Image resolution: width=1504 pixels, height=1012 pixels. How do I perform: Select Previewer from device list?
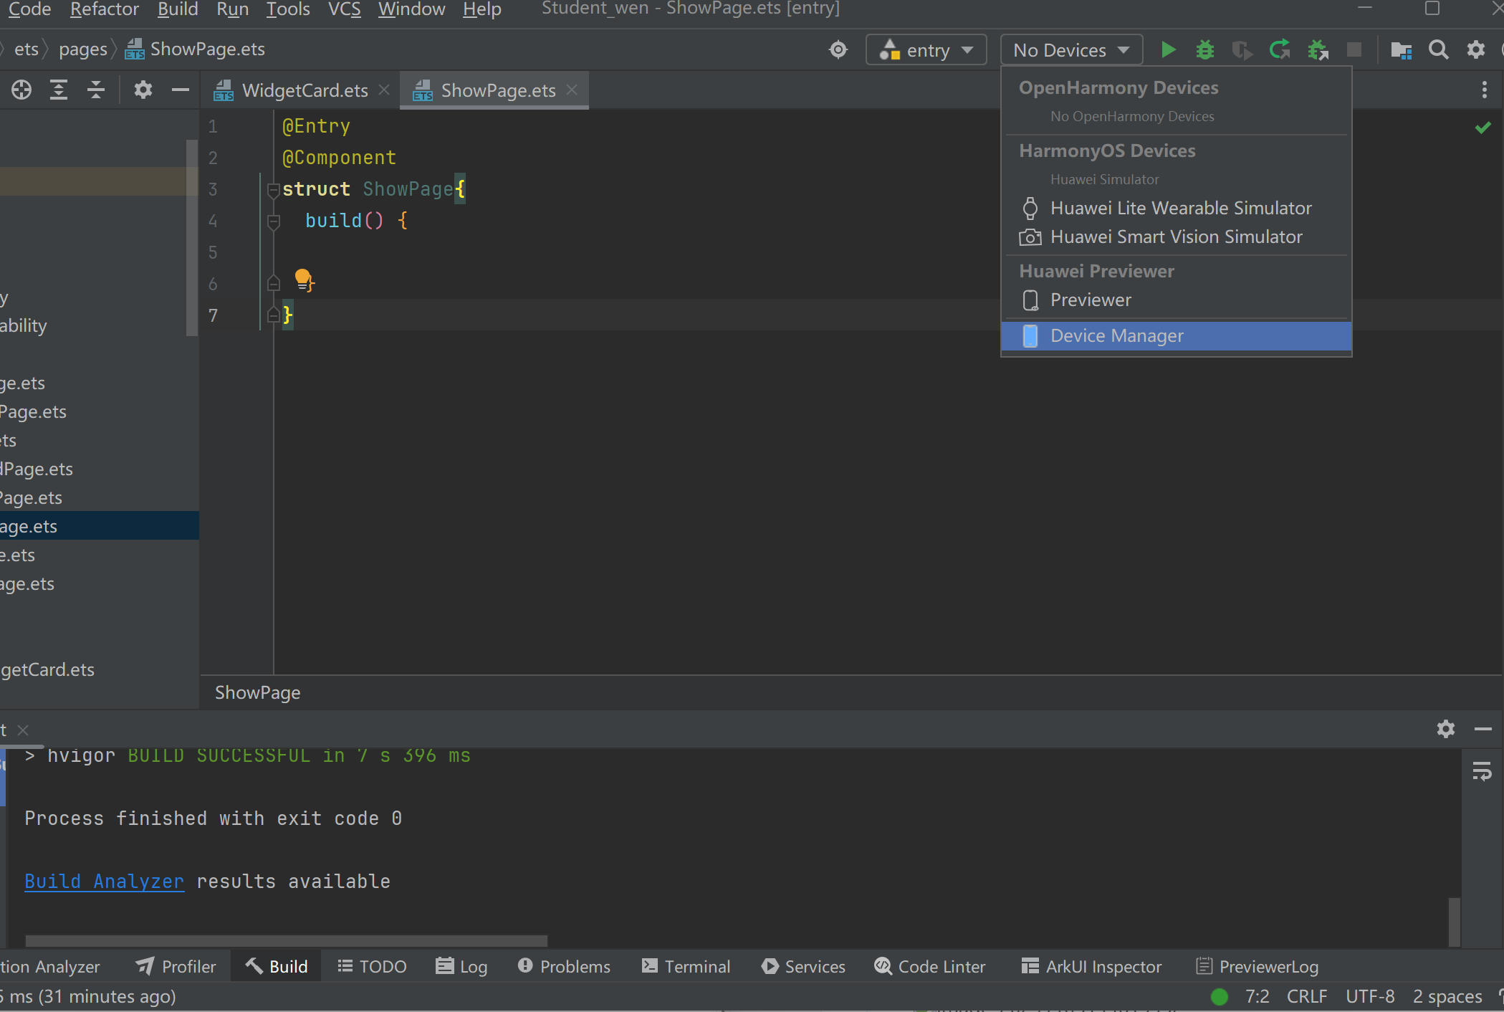(x=1176, y=300)
